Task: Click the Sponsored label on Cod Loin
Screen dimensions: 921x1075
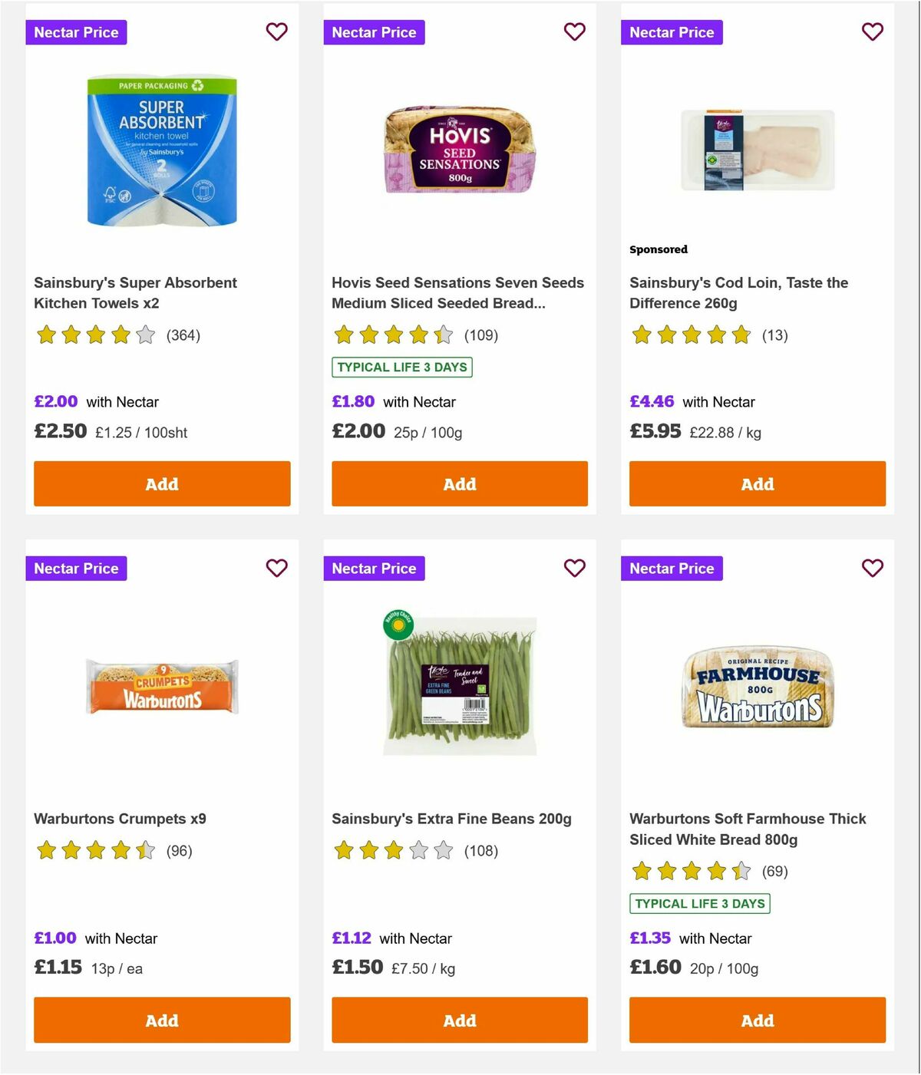Action: tap(658, 249)
